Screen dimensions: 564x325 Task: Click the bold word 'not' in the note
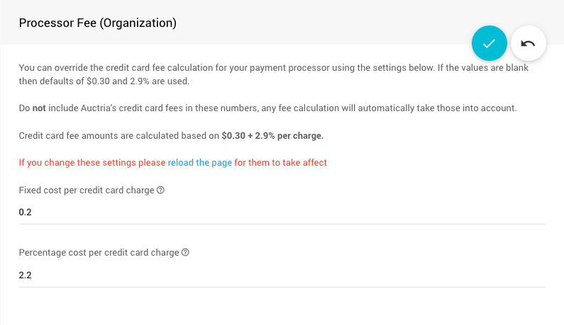40,108
